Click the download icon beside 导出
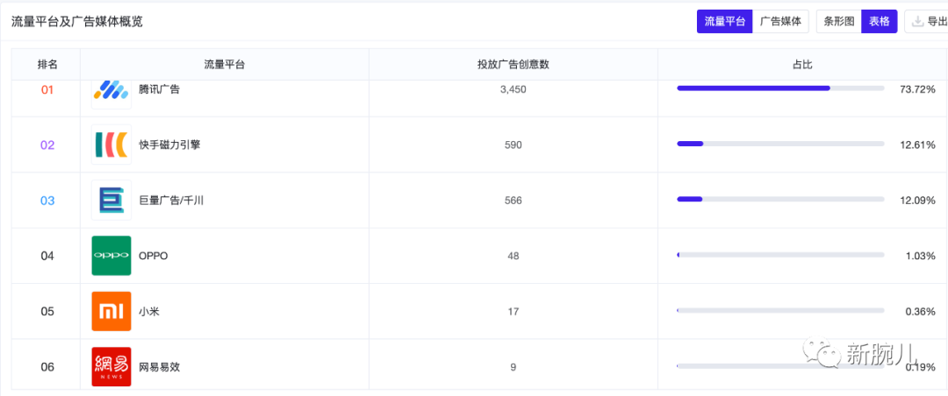The width and height of the screenshot is (948, 396). click(917, 22)
